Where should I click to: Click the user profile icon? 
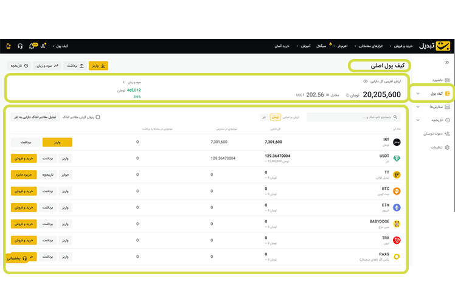pos(43,46)
